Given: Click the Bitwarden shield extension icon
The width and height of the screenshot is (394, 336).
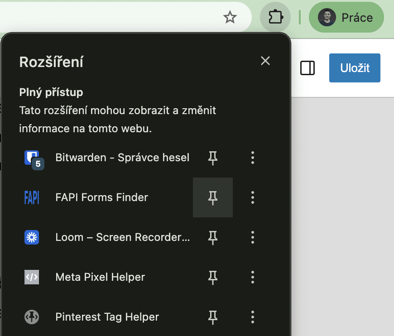Looking at the screenshot, I should 31,158.
